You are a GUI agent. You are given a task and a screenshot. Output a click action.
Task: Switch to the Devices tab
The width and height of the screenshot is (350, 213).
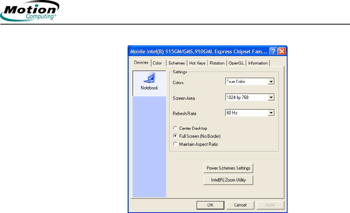141,63
